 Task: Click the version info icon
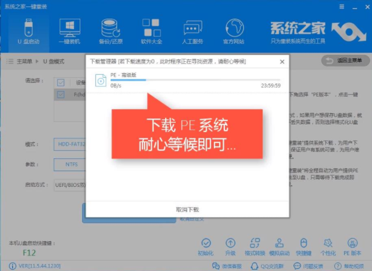pos(12,266)
